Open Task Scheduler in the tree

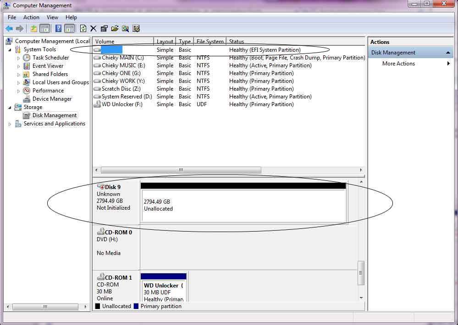(x=50, y=58)
